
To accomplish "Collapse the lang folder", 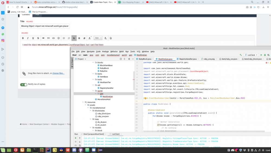I will (x=91, y=119).
